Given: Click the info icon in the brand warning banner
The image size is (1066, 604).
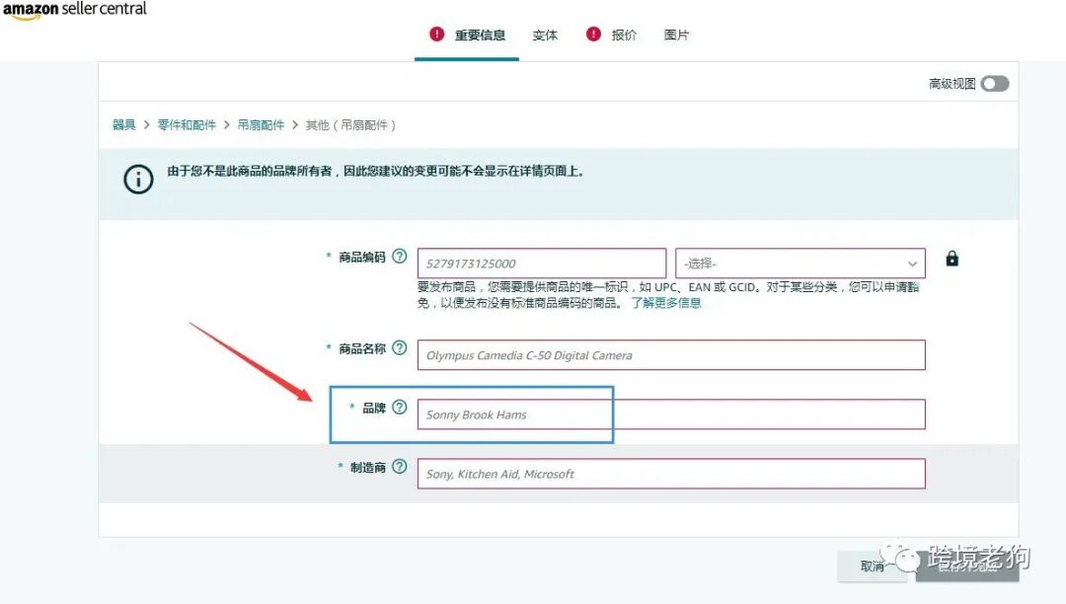Looking at the screenshot, I should pyautogui.click(x=138, y=181).
